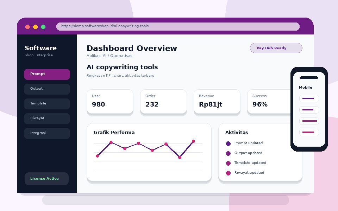
Task: Open the User 980 card
Action: [x=110, y=102]
